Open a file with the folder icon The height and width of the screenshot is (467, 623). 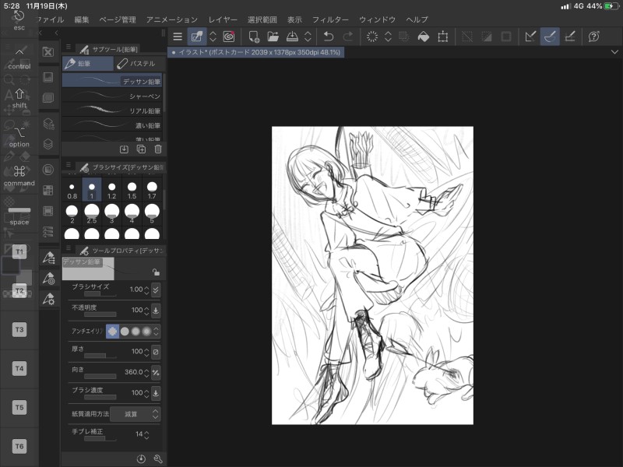pos(273,37)
